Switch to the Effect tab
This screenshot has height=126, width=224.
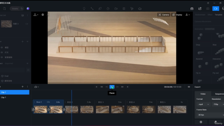tap(210, 15)
